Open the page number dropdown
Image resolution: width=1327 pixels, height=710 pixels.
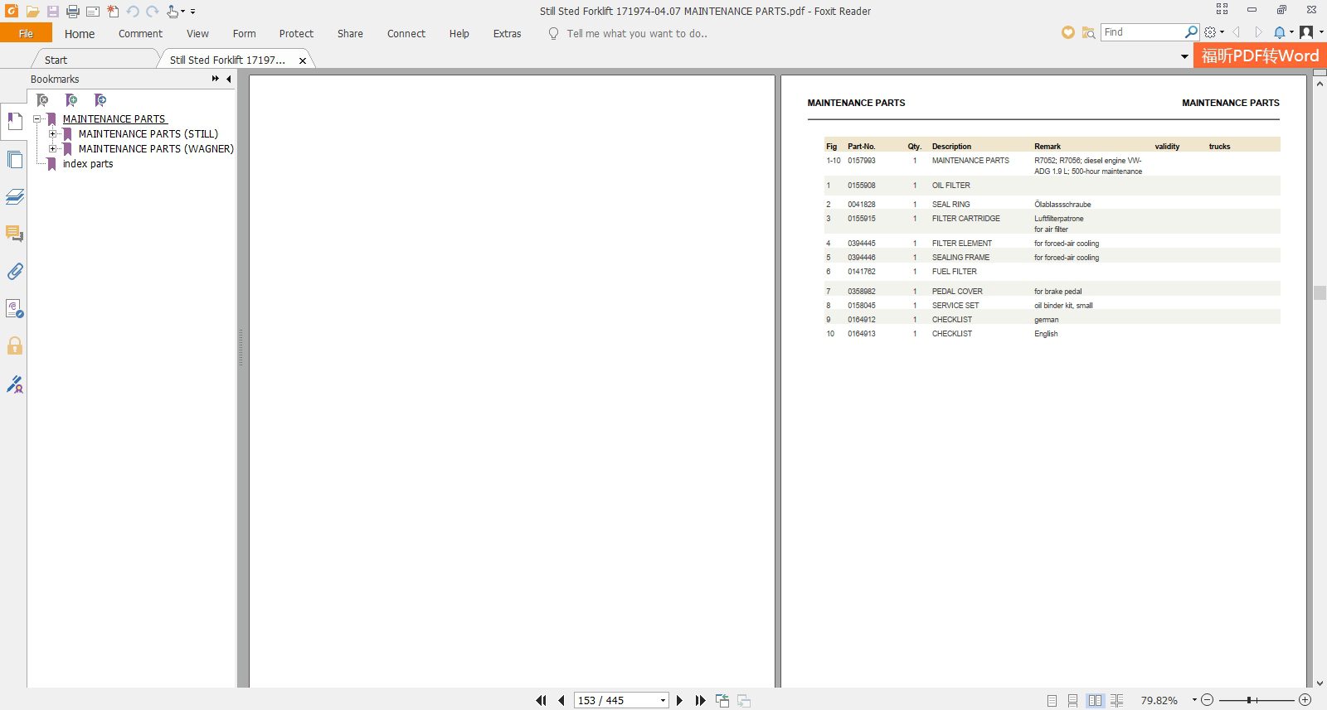[663, 701]
